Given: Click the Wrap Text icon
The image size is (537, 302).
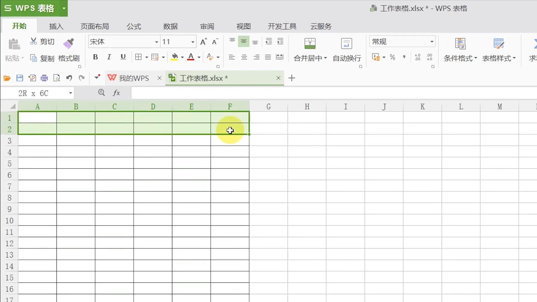Looking at the screenshot, I should (347, 44).
